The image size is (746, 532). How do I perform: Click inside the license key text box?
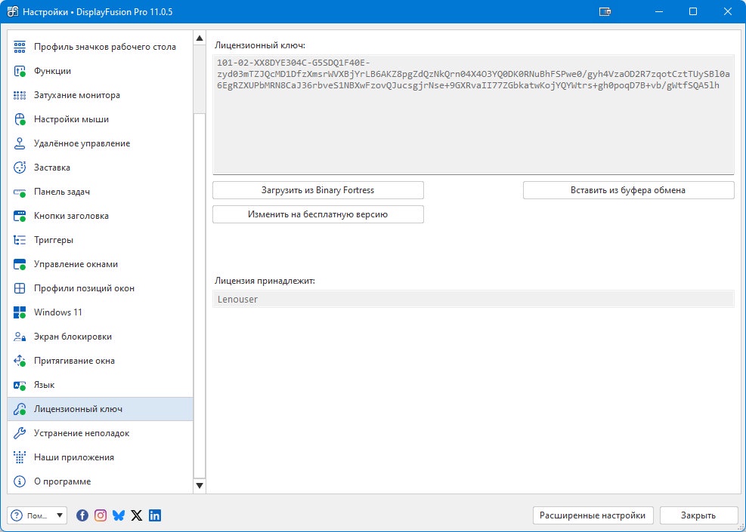pos(473,115)
